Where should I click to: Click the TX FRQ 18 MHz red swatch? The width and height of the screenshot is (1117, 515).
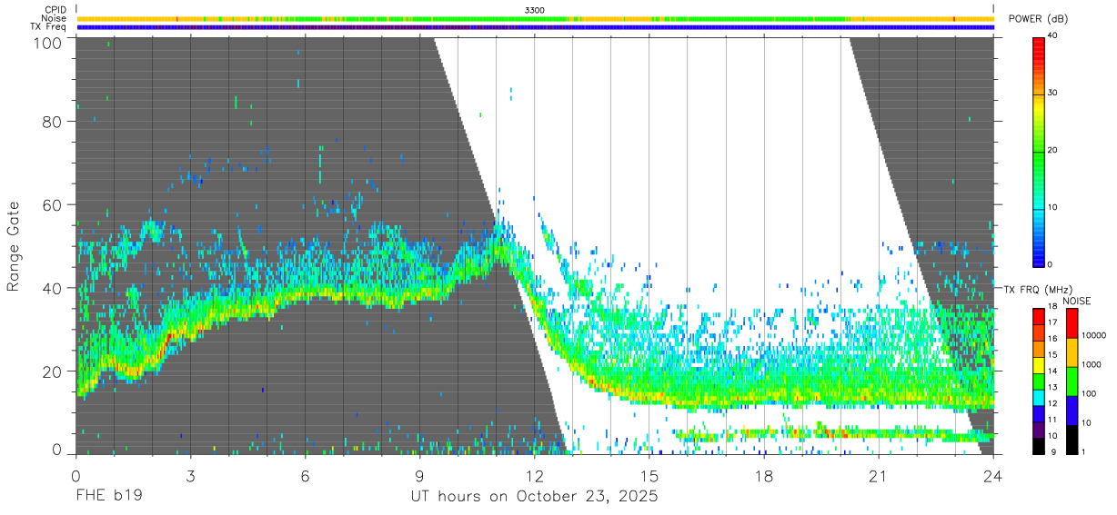tap(1038, 314)
